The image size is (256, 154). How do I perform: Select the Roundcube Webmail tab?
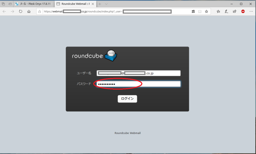(x=72, y=4)
